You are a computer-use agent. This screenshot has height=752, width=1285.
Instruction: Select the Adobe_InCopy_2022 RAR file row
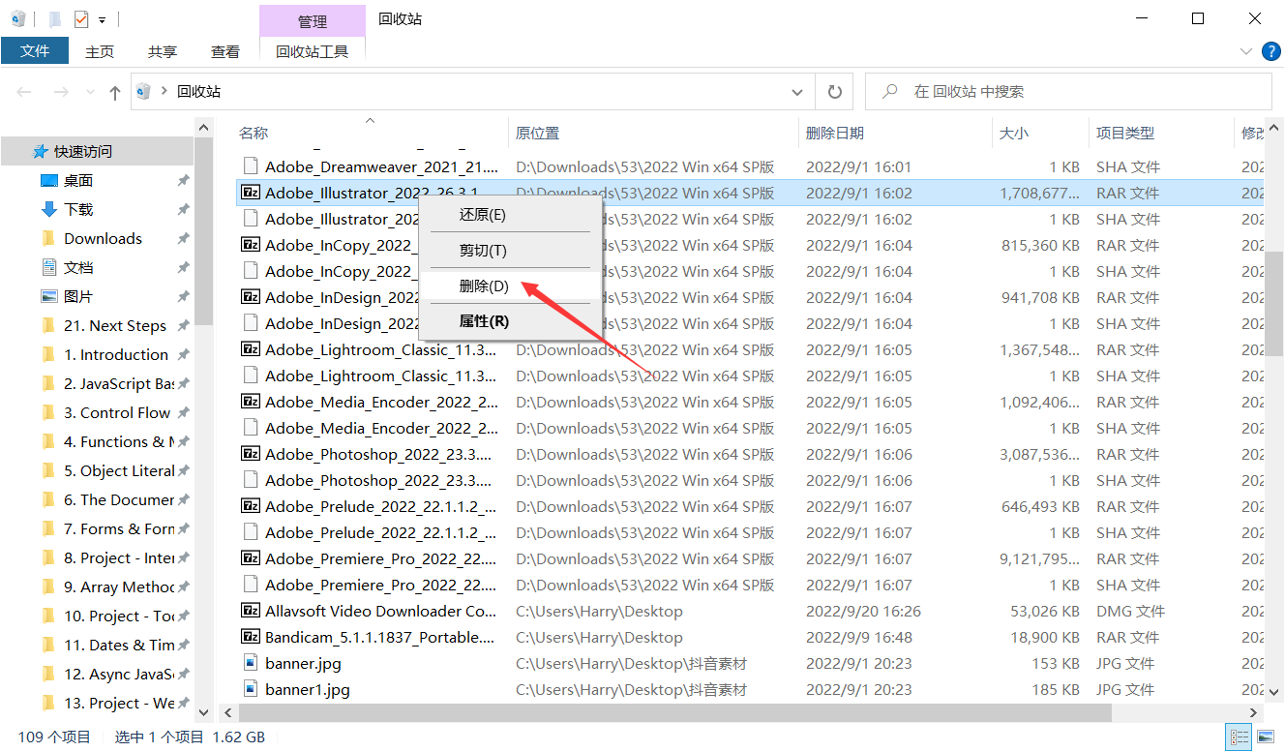click(x=750, y=245)
